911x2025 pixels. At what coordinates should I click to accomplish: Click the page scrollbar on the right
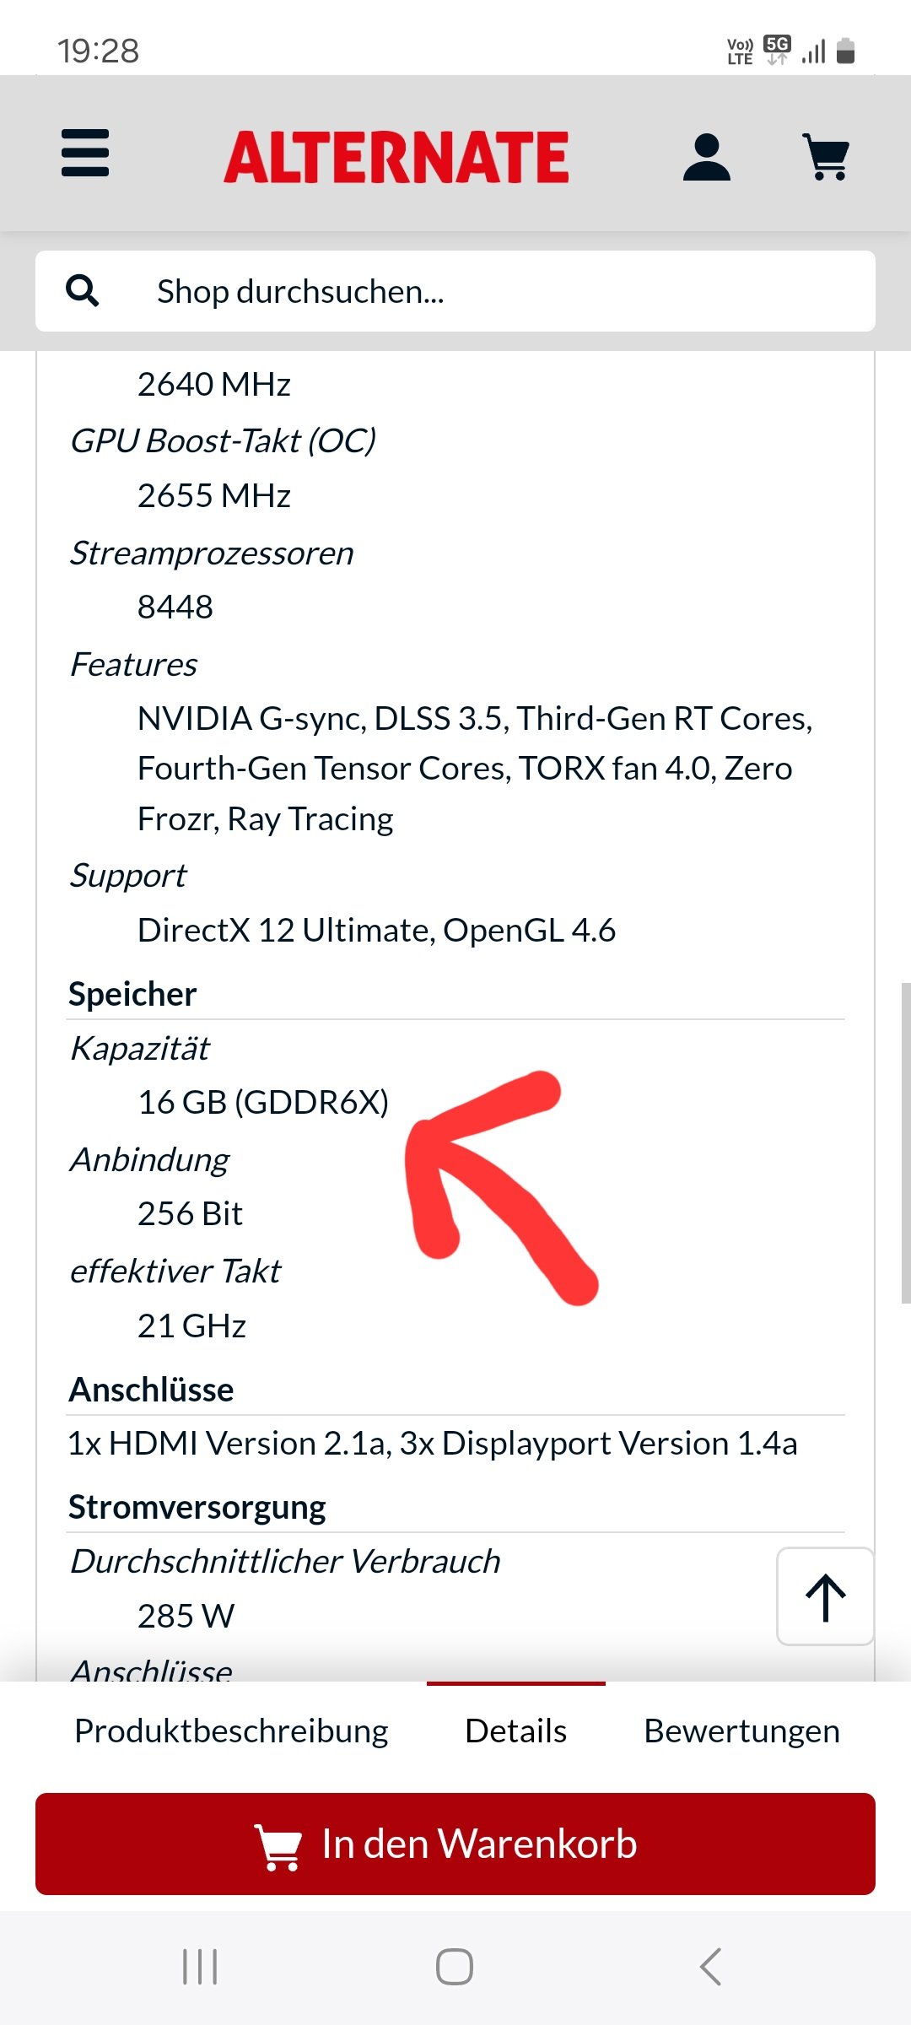(x=905, y=1143)
